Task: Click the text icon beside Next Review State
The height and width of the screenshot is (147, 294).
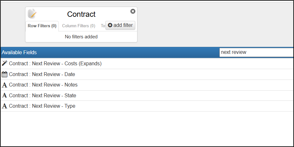Action: (x=4, y=96)
